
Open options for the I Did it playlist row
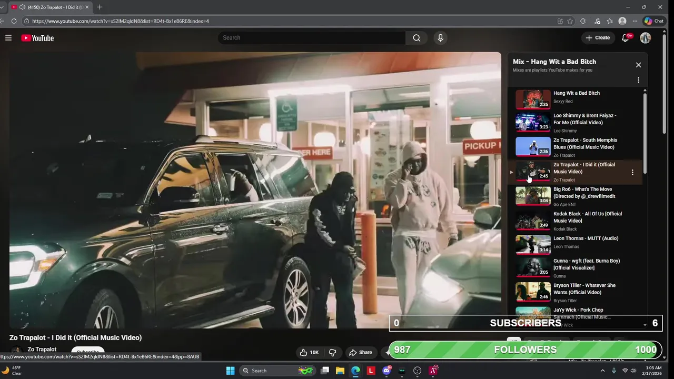pos(632,172)
